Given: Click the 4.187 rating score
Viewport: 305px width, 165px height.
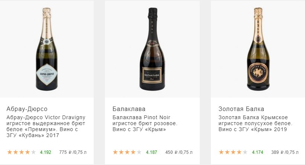Looking at the screenshot, I should pyautogui.click(x=151, y=152).
